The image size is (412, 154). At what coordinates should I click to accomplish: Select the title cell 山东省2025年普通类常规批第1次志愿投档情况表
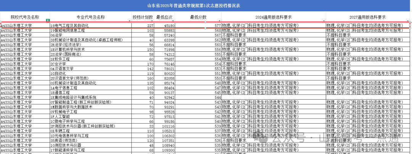point(206,6)
